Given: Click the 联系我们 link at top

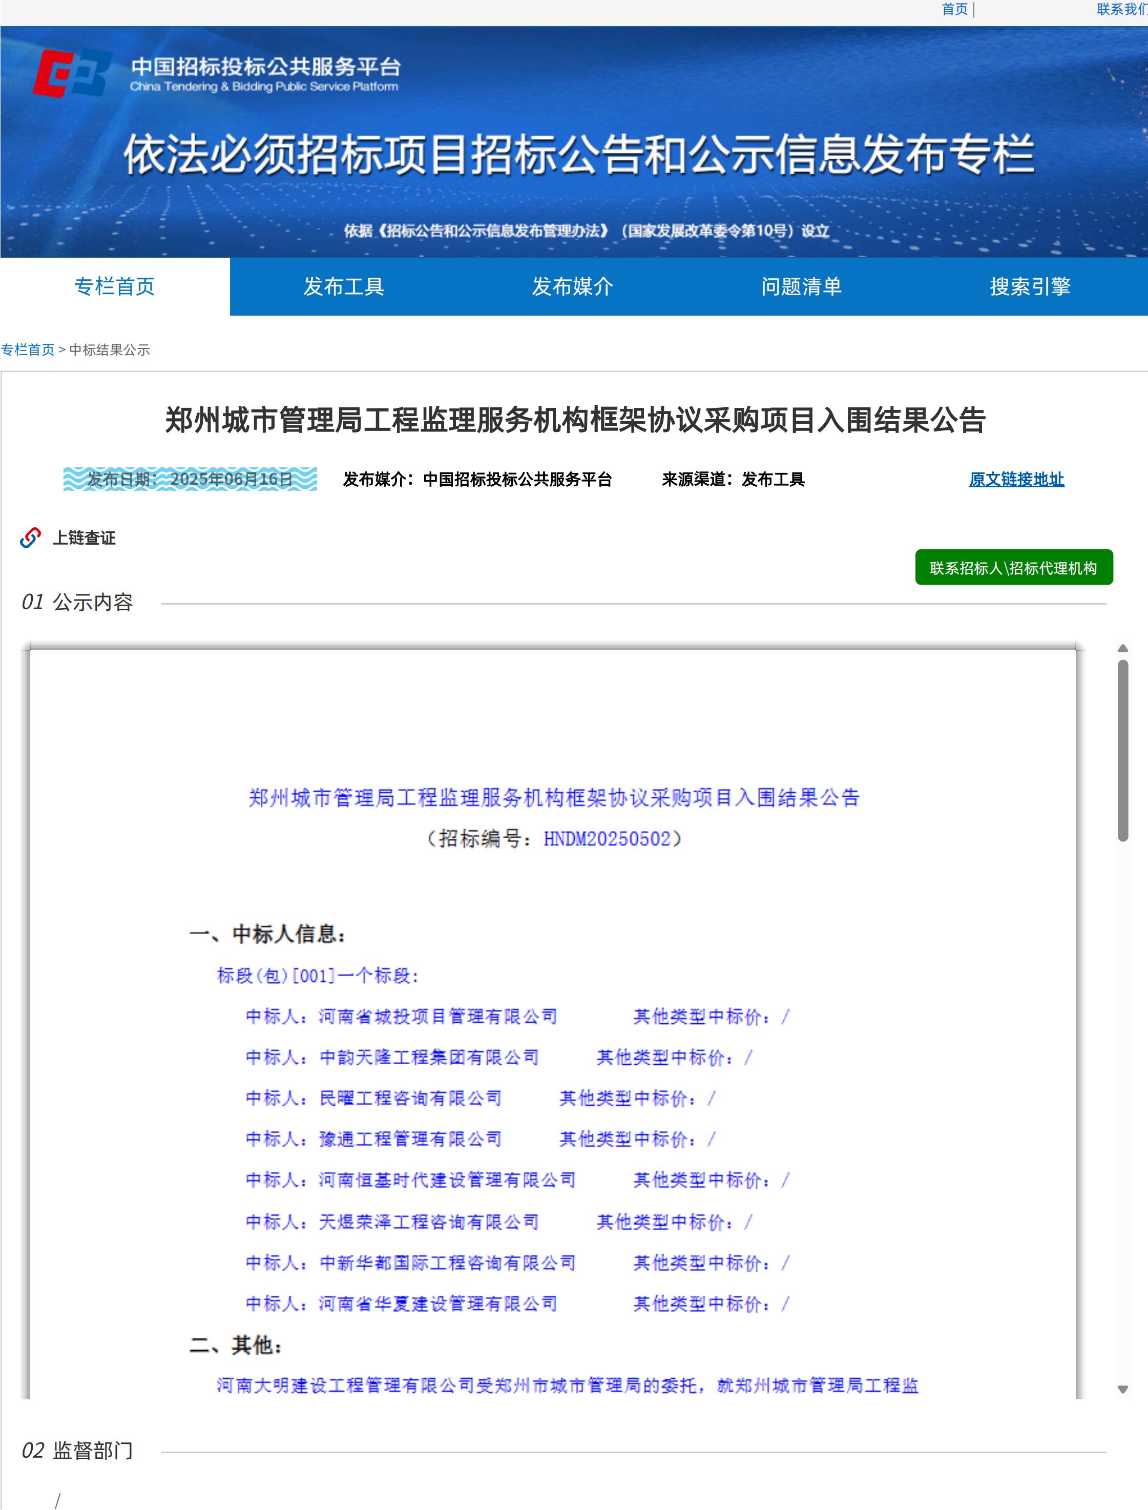Looking at the screenshot, I should (x=1122, y=9).
